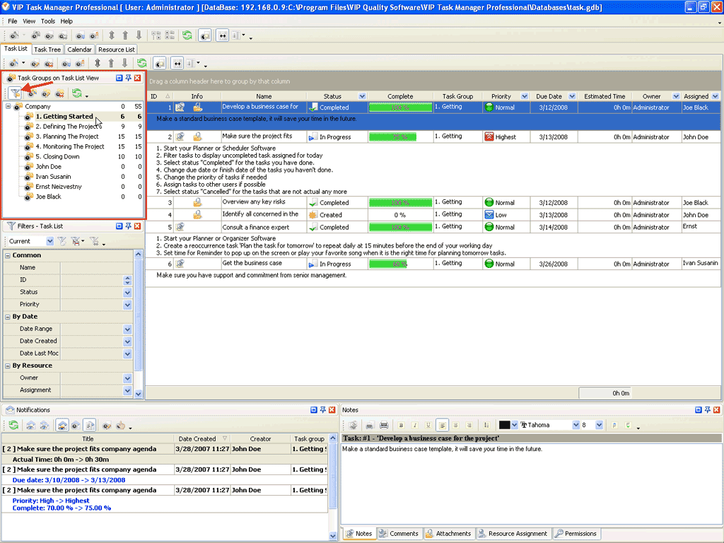Click Edit Task Group icon in Task Groups toolbar
The image size is (724, 543).
point(46,93)
